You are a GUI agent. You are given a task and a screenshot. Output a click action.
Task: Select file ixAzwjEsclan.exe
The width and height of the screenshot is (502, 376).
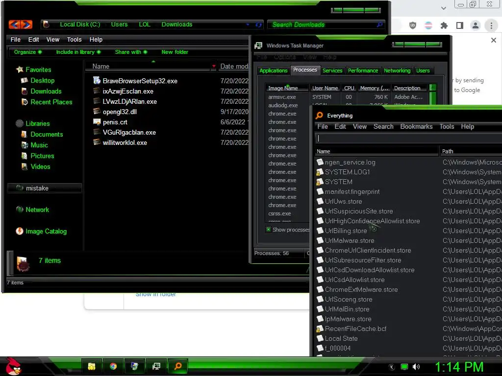coord(128,91)
